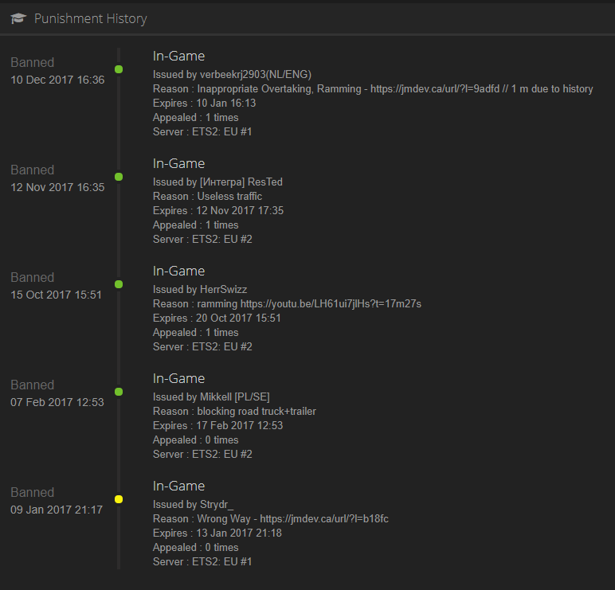This screenshot has height=590, width=615.
Task: Open the youtu.be ramming video link
Action: (331, 304)
